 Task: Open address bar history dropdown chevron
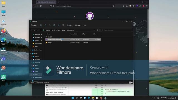point(95,30)
